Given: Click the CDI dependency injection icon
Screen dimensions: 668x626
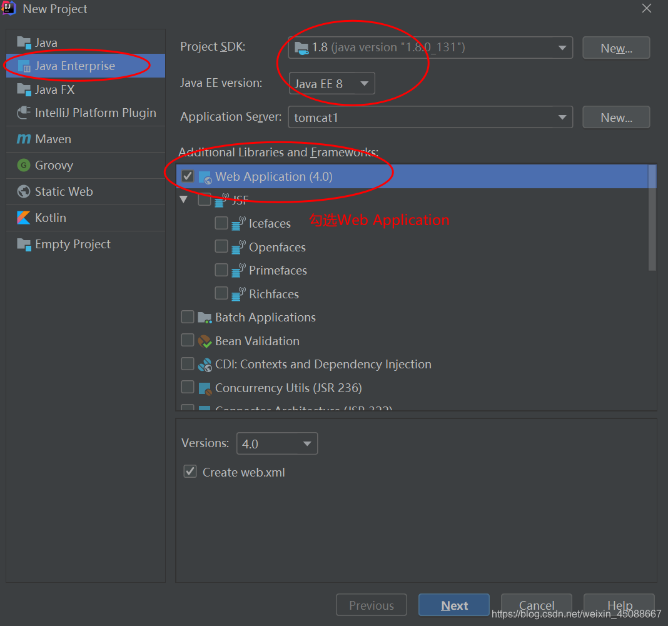Looking at the screenshot, I should [205, 365].
